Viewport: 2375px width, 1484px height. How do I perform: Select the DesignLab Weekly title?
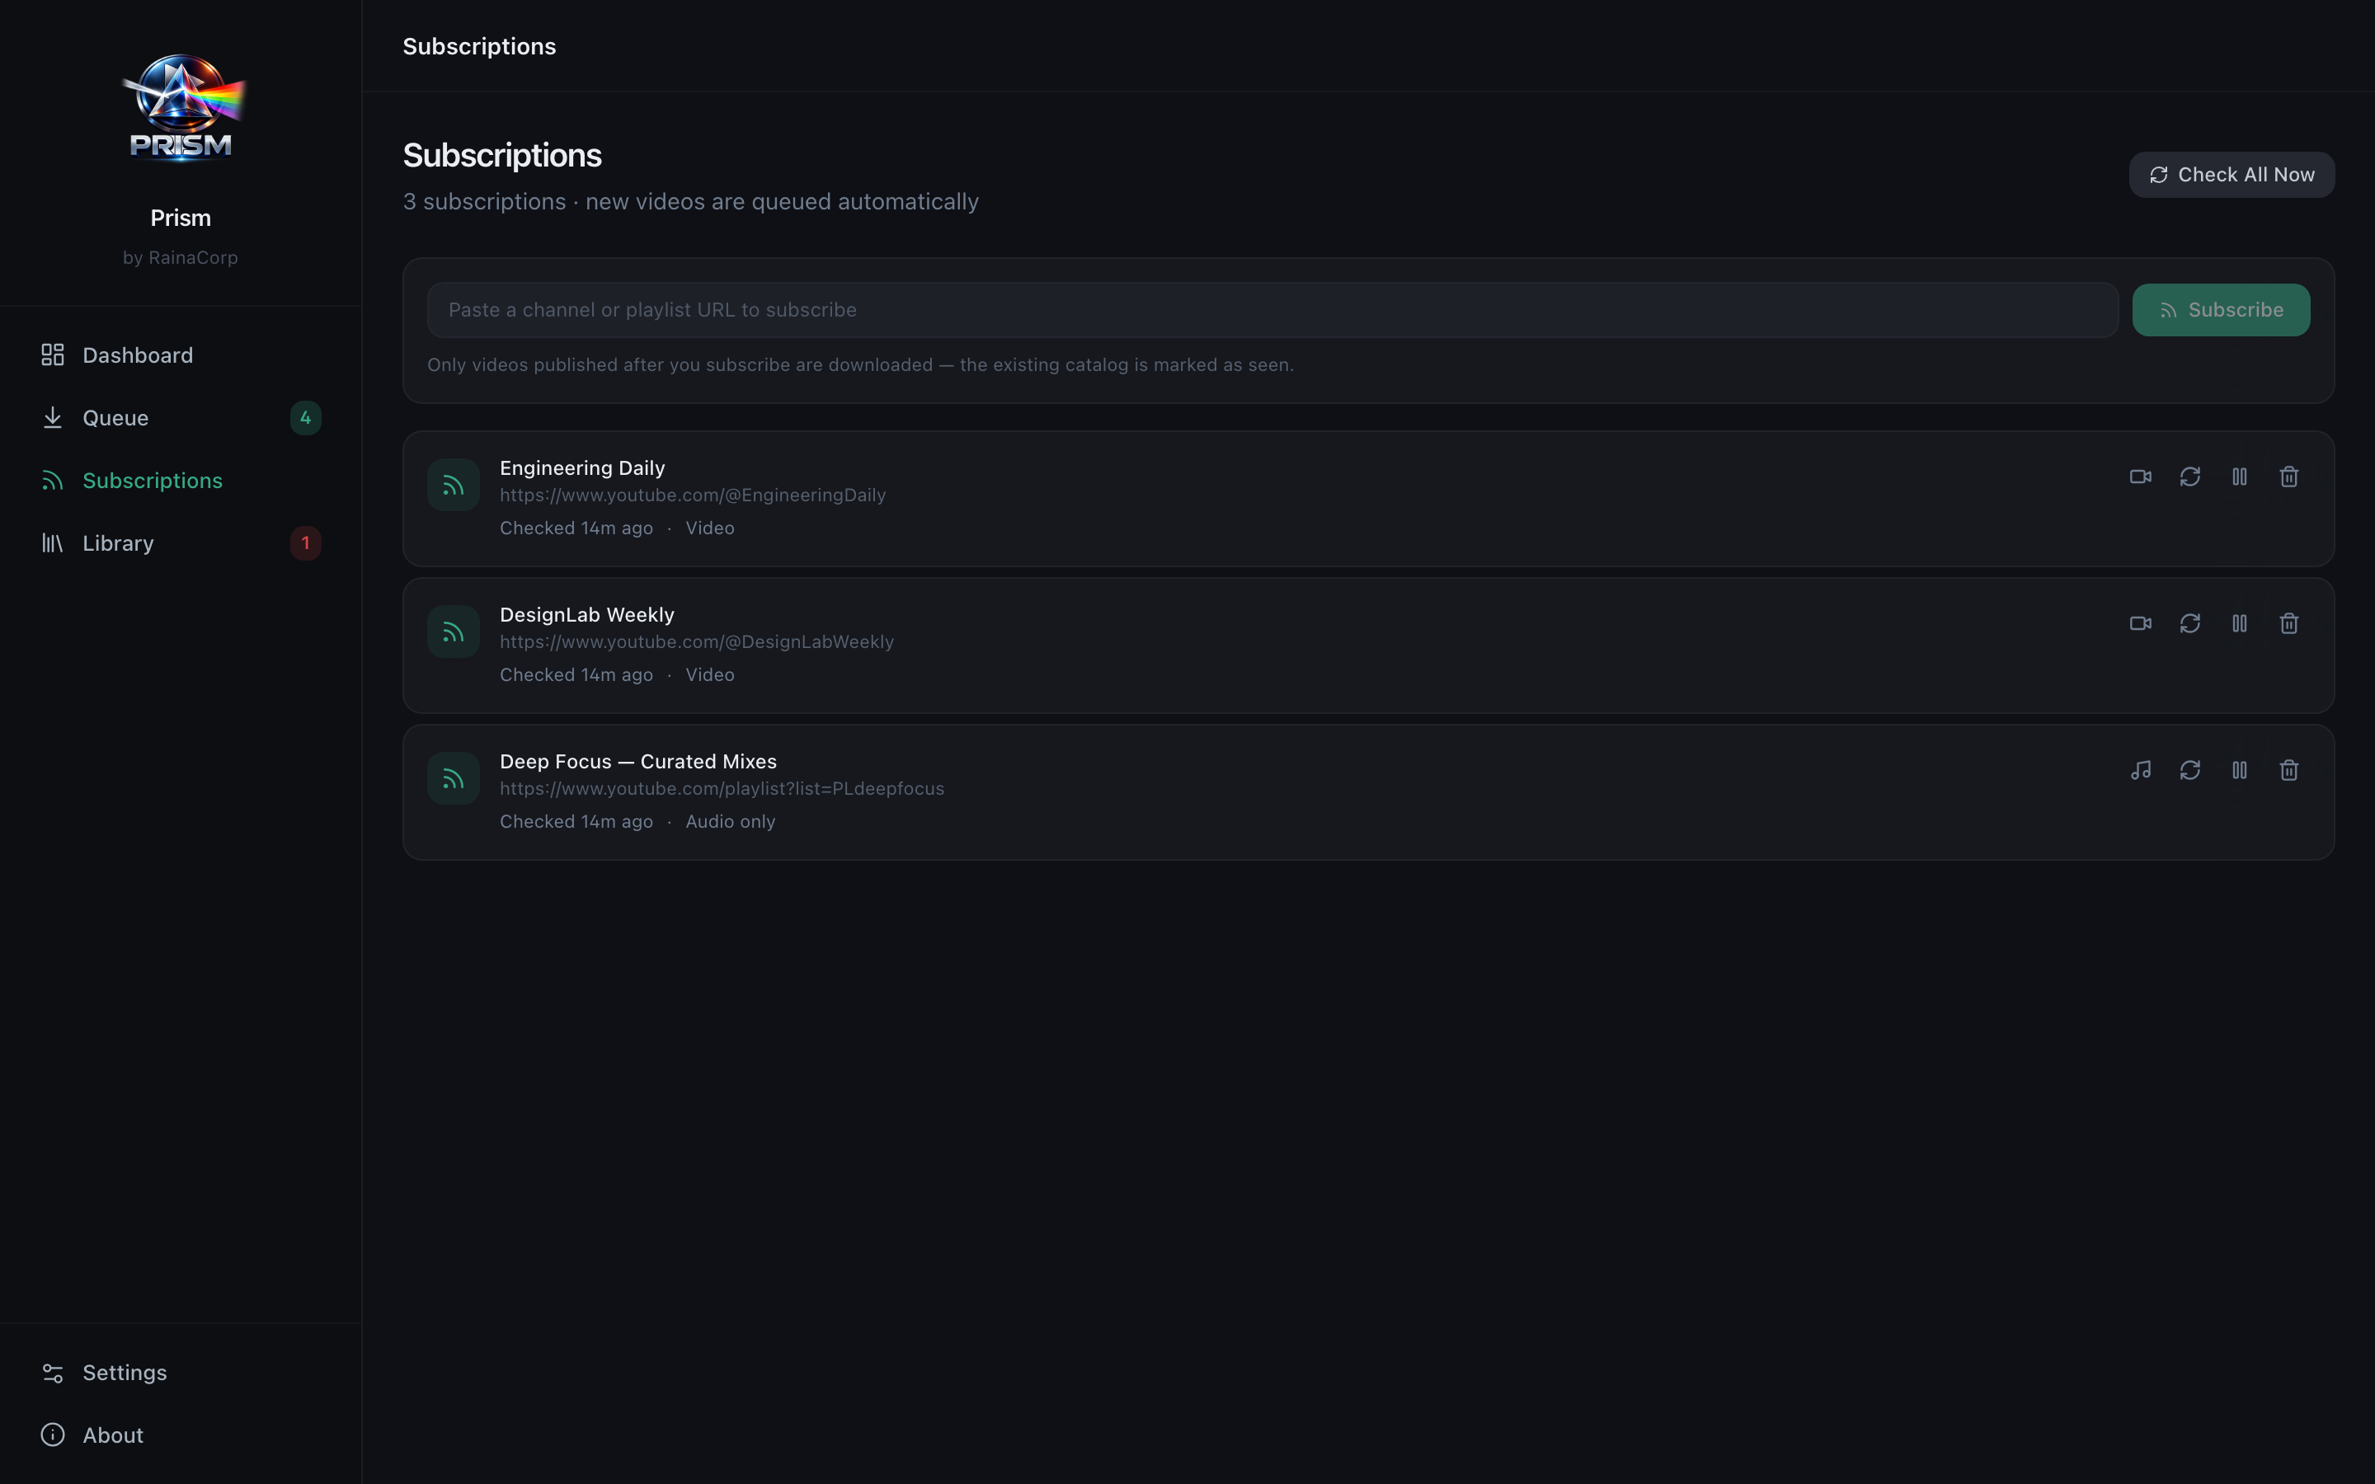click(587, 615)
